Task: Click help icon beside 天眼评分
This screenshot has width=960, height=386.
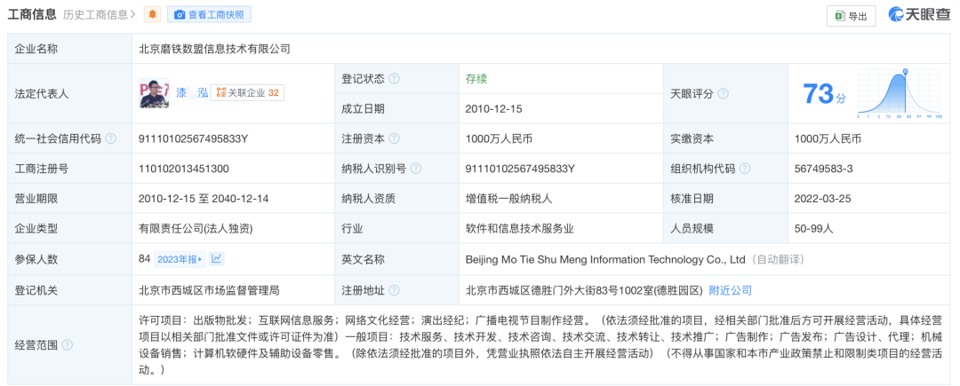Action: [723, 94]
